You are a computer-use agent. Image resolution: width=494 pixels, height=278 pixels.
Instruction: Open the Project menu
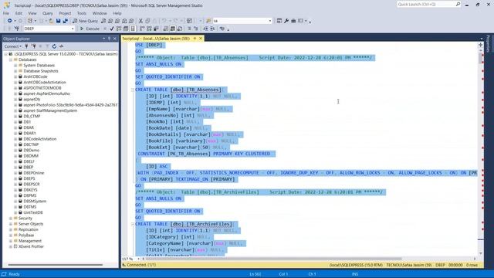(65, 13)
